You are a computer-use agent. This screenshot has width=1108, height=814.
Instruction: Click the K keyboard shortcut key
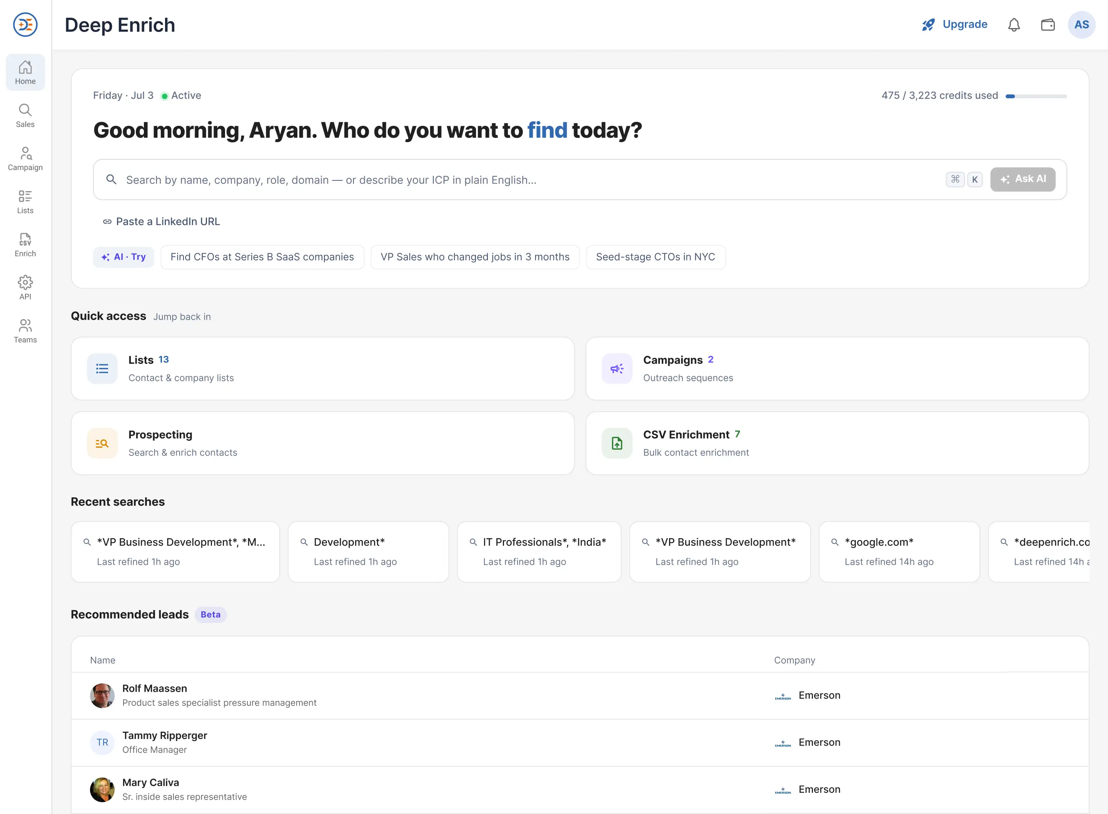click(975, 179)
